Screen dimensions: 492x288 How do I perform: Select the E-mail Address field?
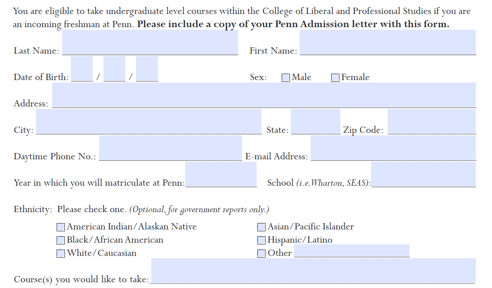point(394,148)
